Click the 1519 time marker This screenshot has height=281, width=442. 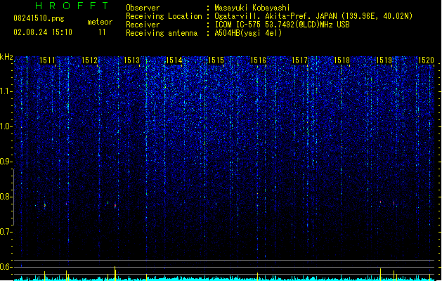(384, 60)
